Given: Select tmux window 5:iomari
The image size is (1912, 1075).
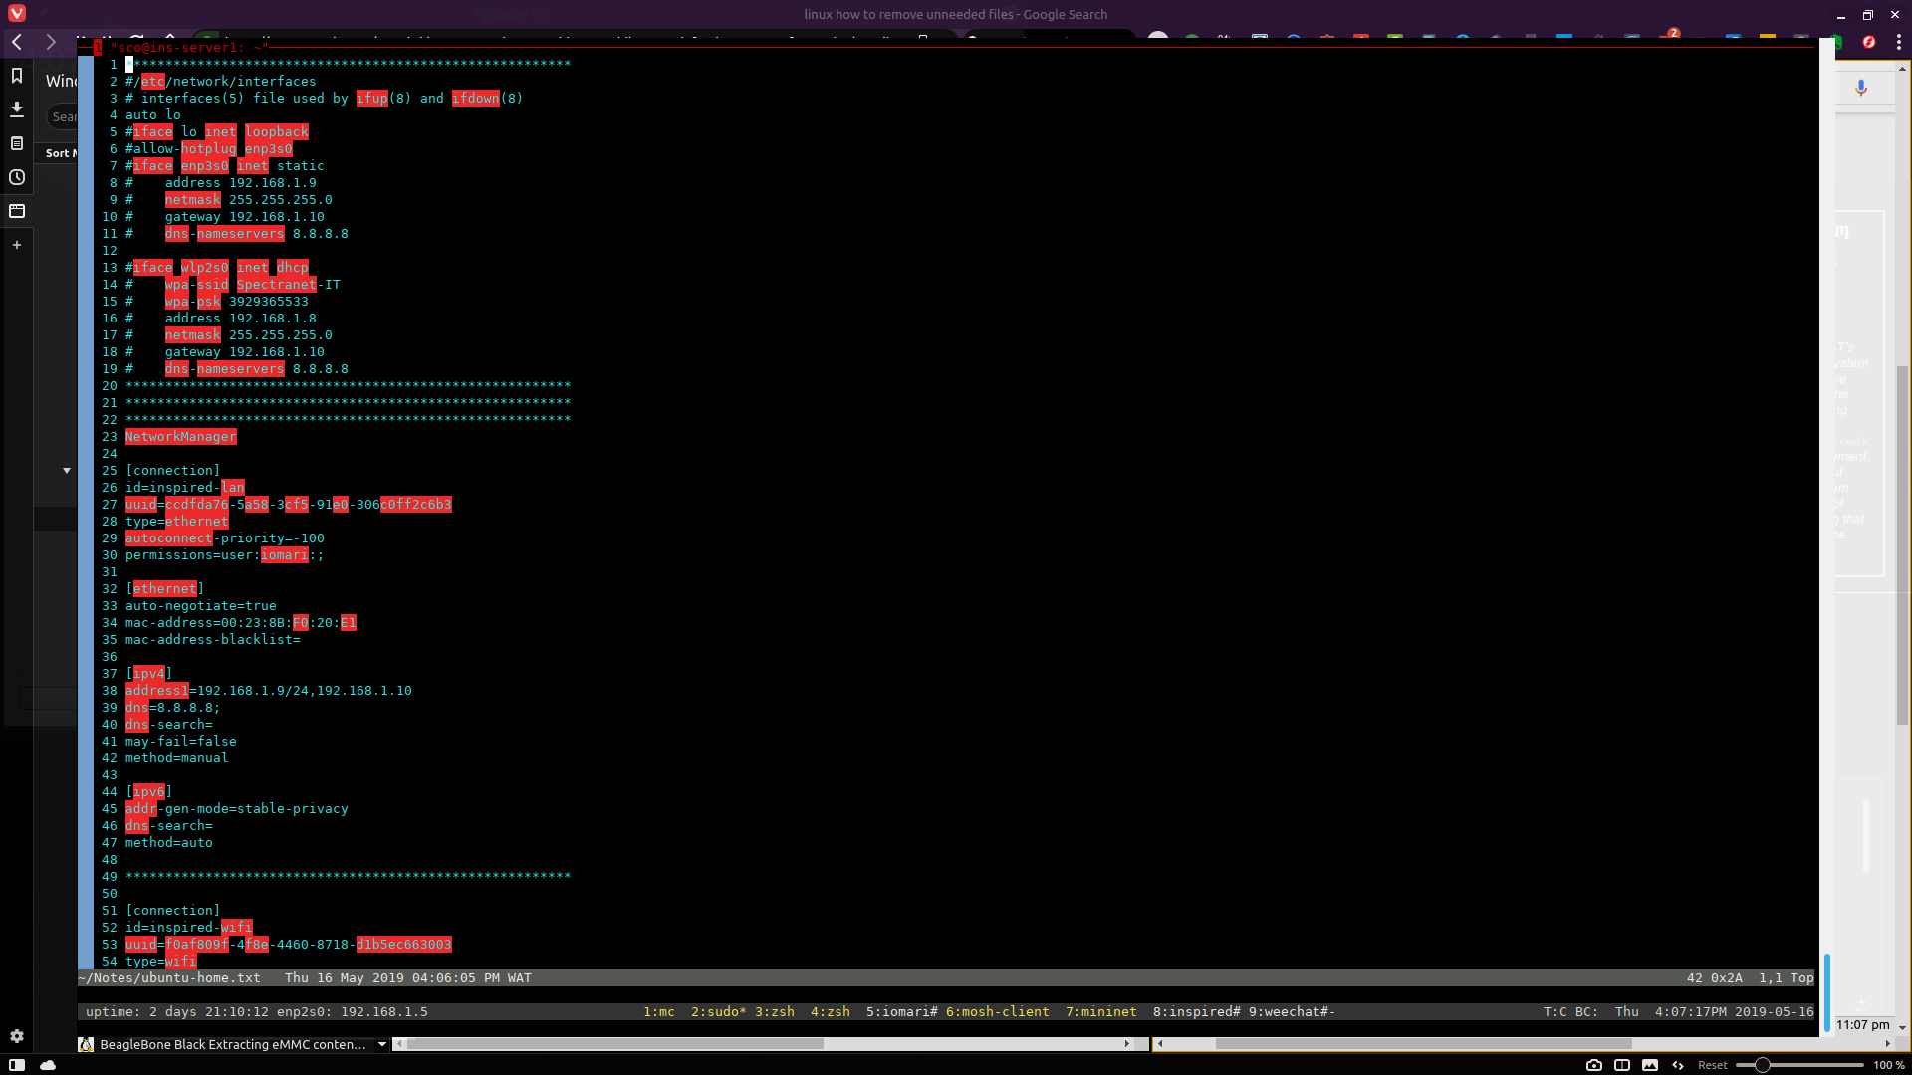Looking at the screenshot, I should [901, 1011].
